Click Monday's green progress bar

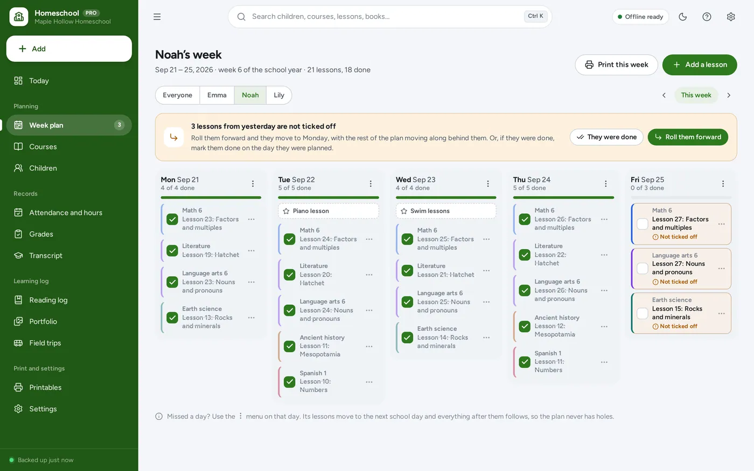(x=211, y=198)
